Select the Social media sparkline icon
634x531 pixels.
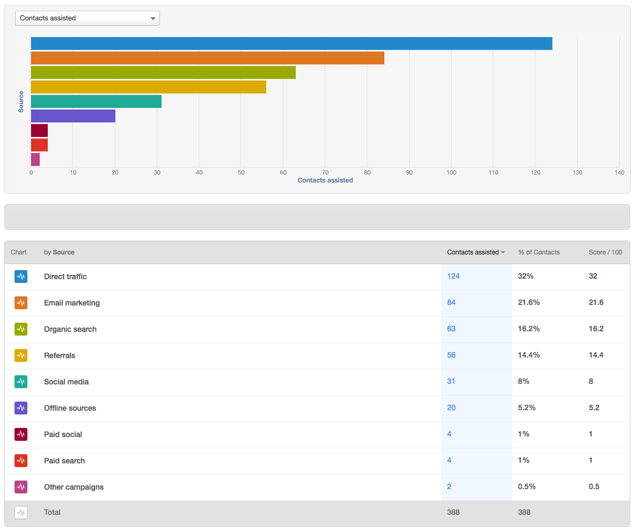point(20,382)
